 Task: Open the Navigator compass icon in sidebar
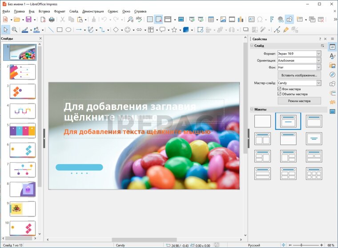(332, 75)
